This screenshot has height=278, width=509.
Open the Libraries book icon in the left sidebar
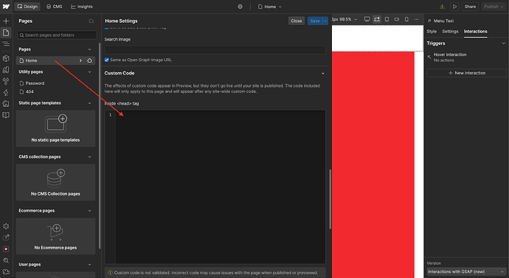click(6, 115)
